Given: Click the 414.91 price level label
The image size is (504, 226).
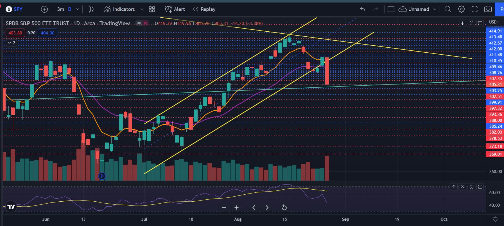Looking at the screenshot, I should click(495, 31).
